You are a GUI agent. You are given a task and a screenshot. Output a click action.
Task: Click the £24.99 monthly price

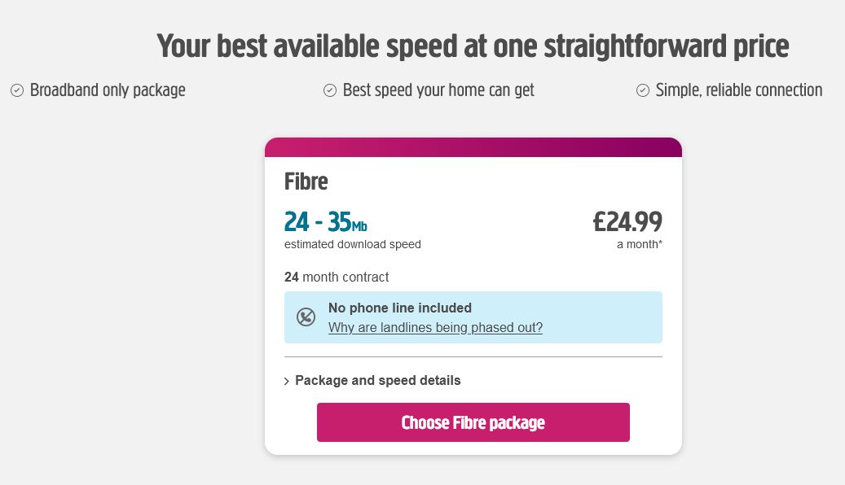pyautogui.click(x=626, y=221)
